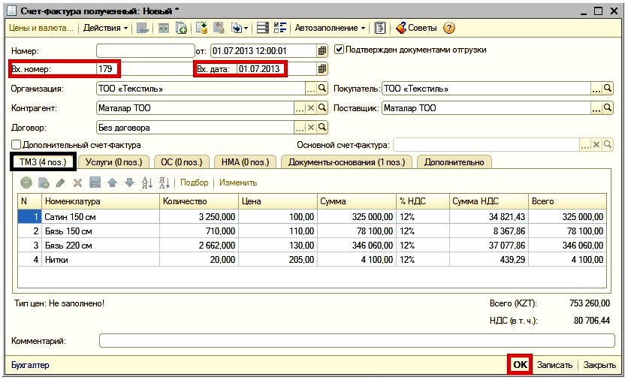Viewport: 631px width, 383px height.
Task: Click the Подбор link in table toolbar
Action: [x=194, y=182]
